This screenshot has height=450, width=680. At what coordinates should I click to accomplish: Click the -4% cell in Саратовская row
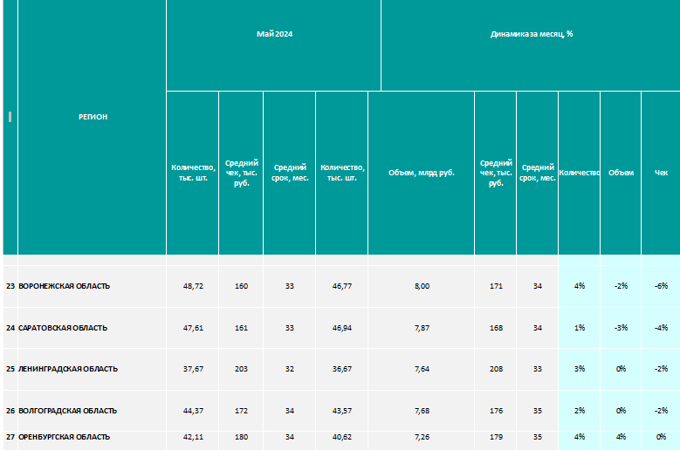tap(661, 328)
